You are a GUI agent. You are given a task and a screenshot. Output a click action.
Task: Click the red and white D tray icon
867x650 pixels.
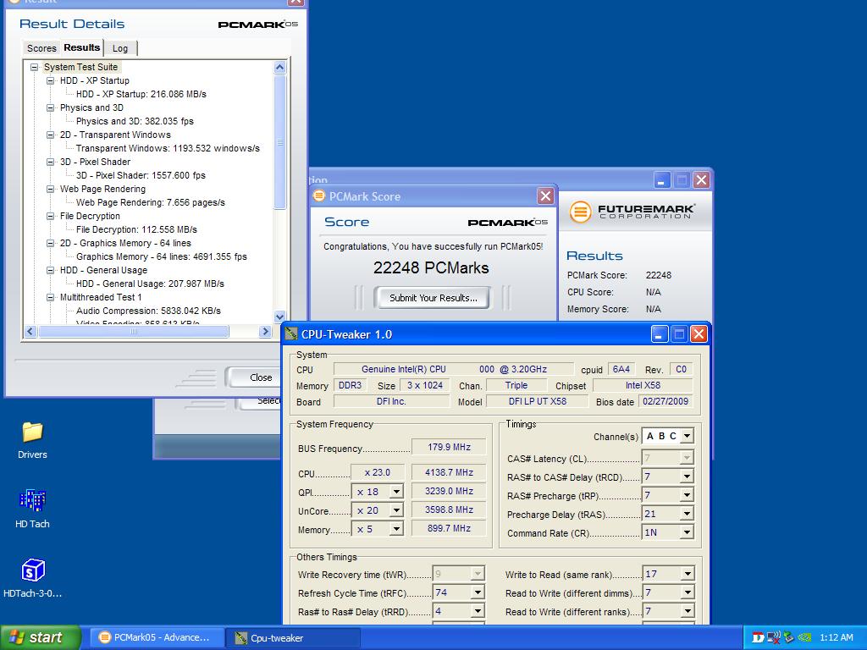pyautogui.click(x=758, y=637)
